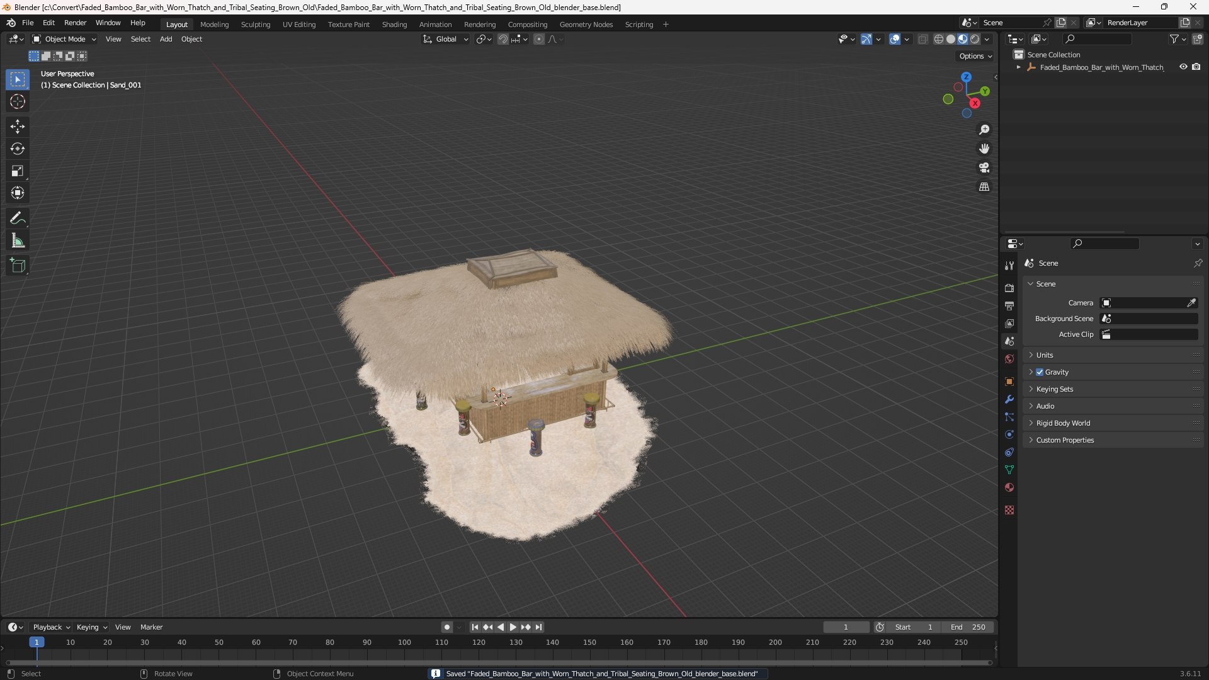Viewport: 1209px width, 680px height.
Task: Open the Render menu
Action: pyautogui.click(x=75, y=23)
